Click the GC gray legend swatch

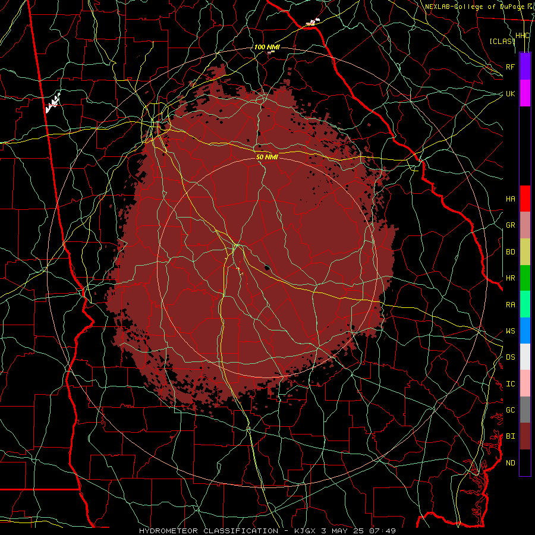pyautogui.click(x=525, y=410)
